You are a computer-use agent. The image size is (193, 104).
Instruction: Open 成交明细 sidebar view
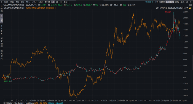point(2,42)
